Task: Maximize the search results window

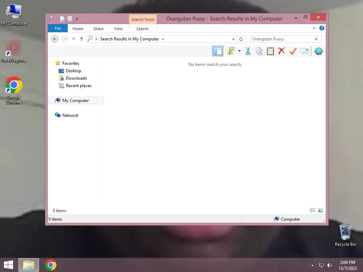Action: [306, 17]
